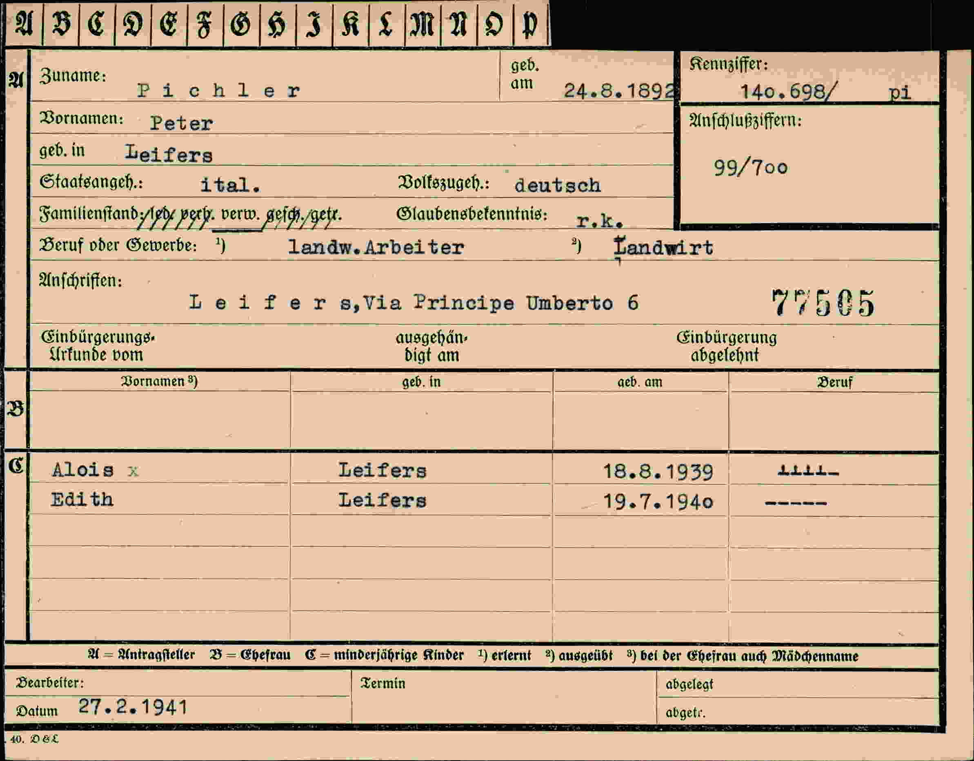Screen dimensions: 974x761
Task: Select the Fraktur letter B index tab
Action: 61,23
